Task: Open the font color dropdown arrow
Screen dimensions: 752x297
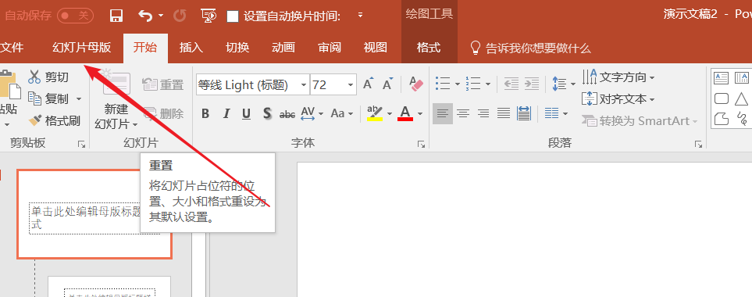Action: coord(420,113)
